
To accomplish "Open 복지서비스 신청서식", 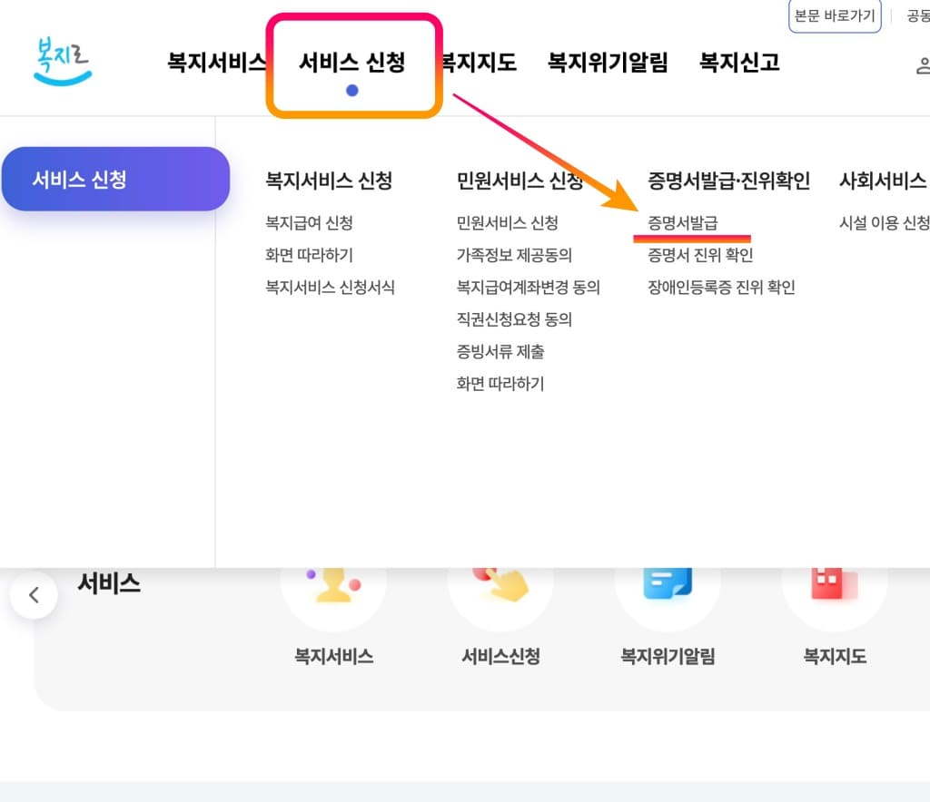I will click(x=330, y=288).
